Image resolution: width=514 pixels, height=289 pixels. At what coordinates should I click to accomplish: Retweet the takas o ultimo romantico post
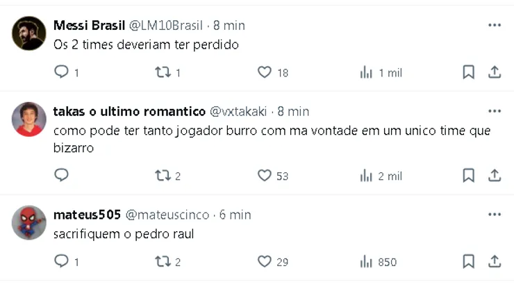click(x=163, y=176)
